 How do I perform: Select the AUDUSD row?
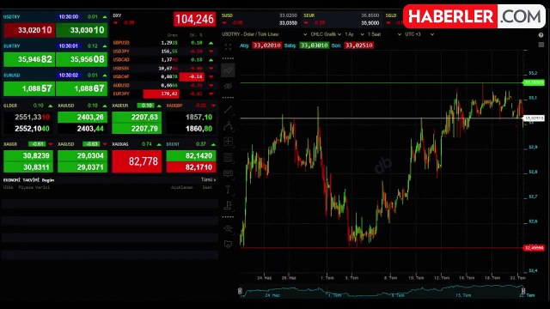tap(164, 86)
